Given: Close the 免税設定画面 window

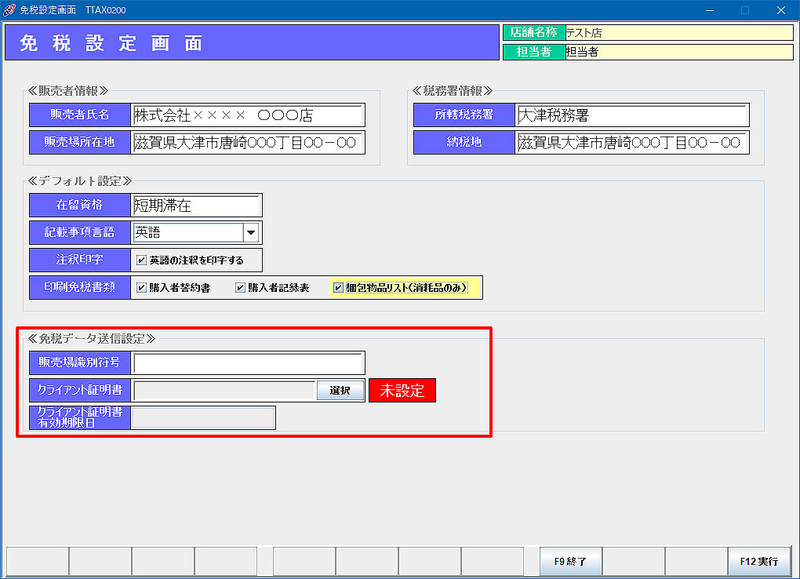Looking at the screenshot, I should click(781, 10).
